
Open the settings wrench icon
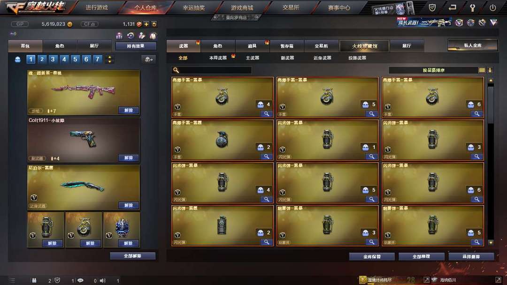pyautogui.click(x=472, y=8)
